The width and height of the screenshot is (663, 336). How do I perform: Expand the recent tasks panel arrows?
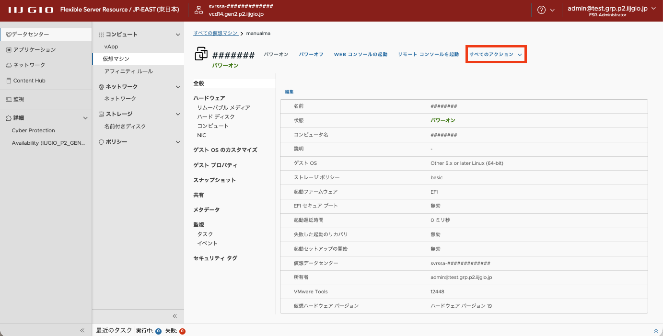656,331
